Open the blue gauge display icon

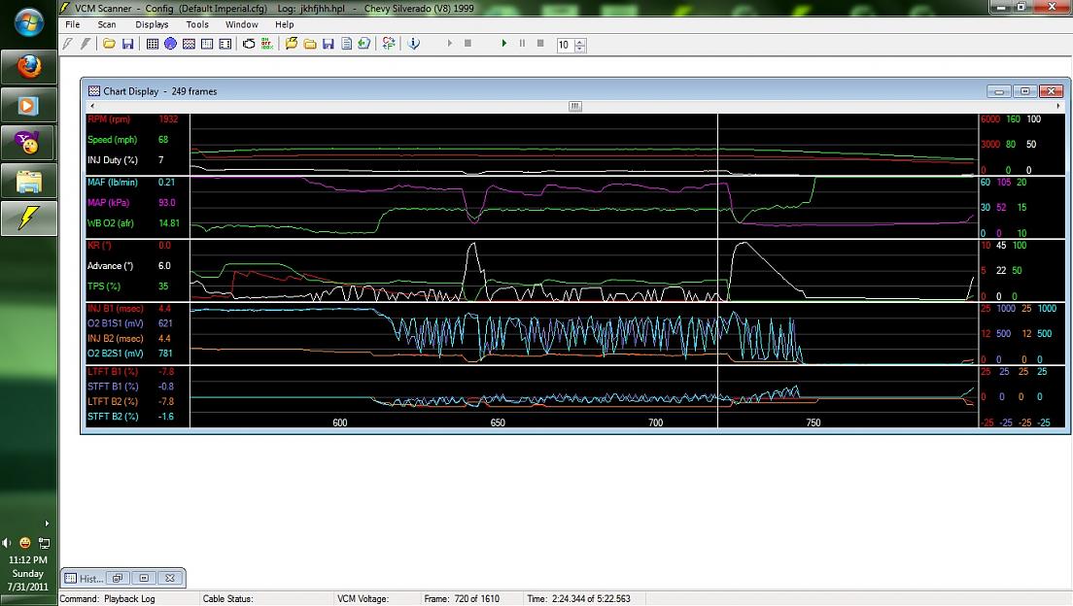point(170,44)
